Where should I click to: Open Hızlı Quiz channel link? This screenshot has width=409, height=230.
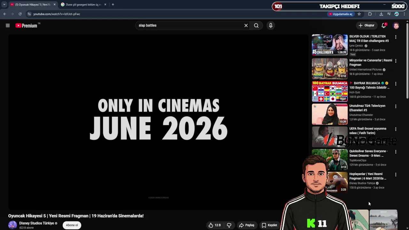click(x=355, y=92)
